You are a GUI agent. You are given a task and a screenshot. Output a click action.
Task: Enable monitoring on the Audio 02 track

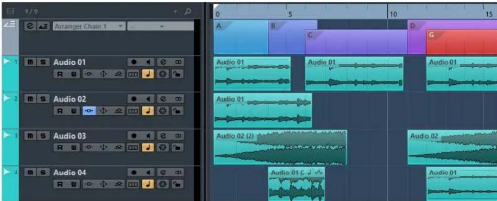click(148, 100)
